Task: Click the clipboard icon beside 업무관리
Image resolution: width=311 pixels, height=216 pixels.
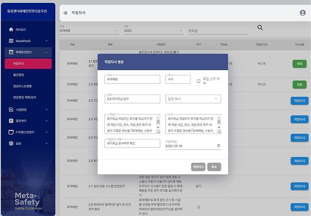Action: point(11,121)
